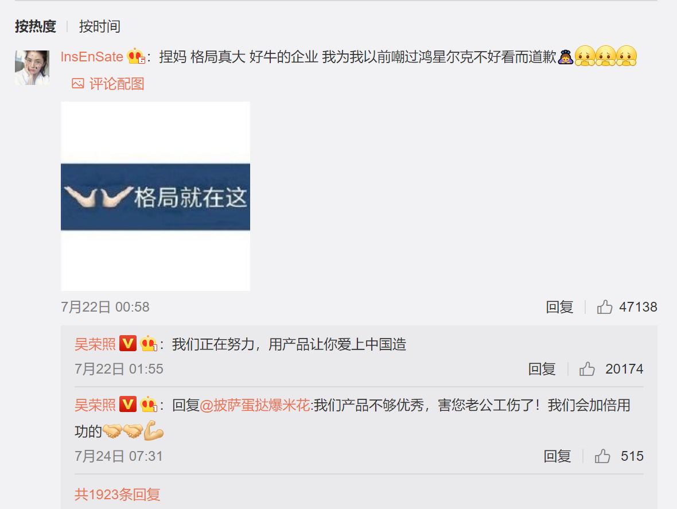The width and height of the screenshot is (677, 509).
Task: Enlarge the 格局就在这 comment image
Action: tap(155, 196)
